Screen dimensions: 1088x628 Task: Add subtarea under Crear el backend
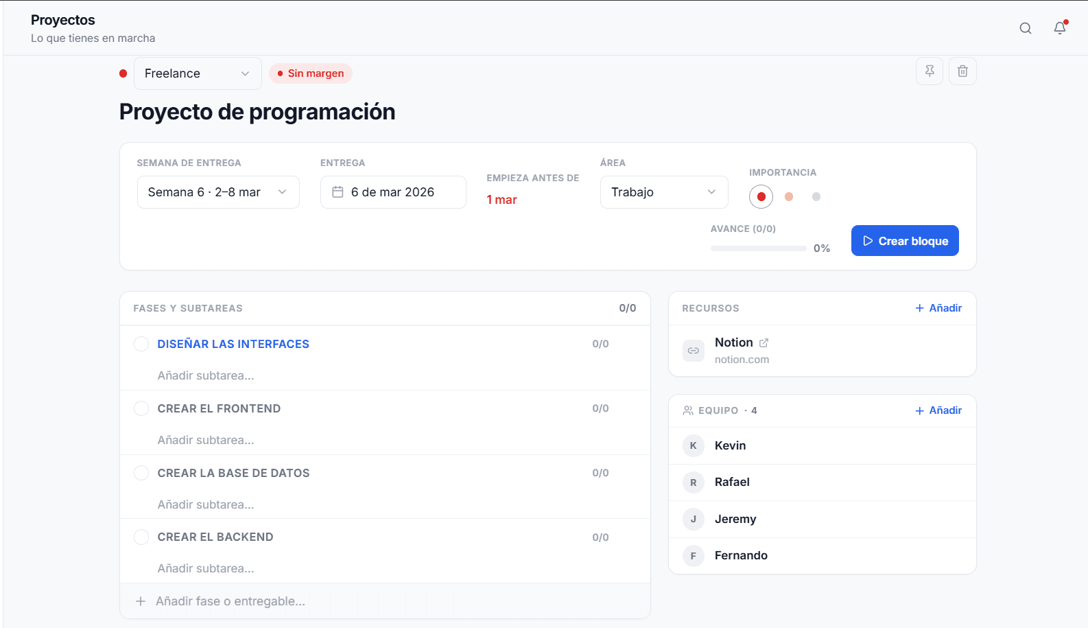[x=206, y=568]
